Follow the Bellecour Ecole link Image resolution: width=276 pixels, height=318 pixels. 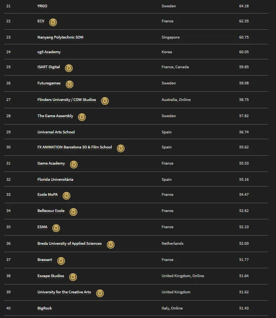tap(51, 211)
